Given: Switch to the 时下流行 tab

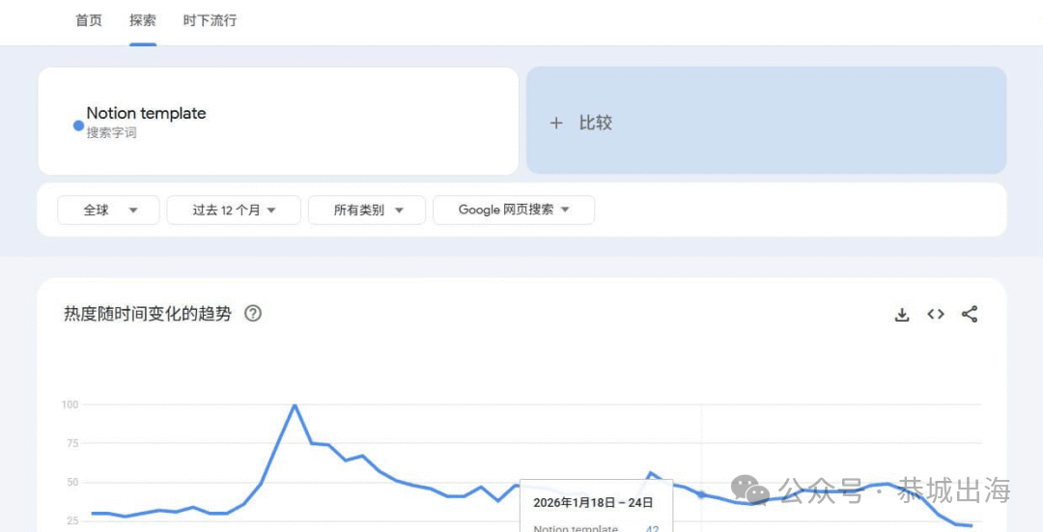Looking at the screenshot, I should coord(211,20).
